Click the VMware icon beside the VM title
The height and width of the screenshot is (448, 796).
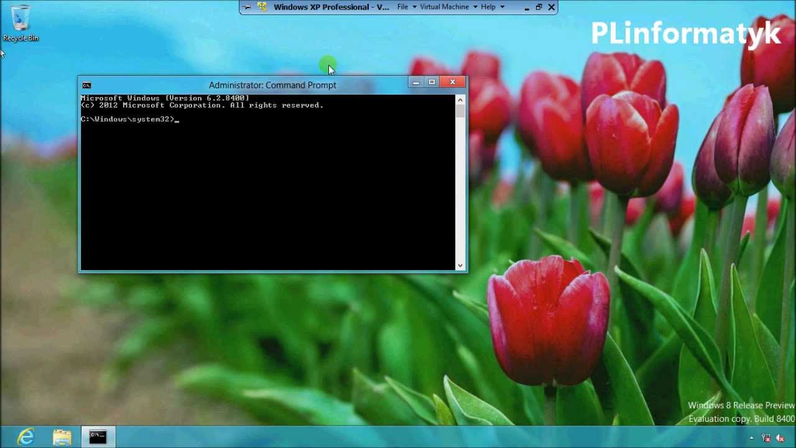(x=262, y=7)
